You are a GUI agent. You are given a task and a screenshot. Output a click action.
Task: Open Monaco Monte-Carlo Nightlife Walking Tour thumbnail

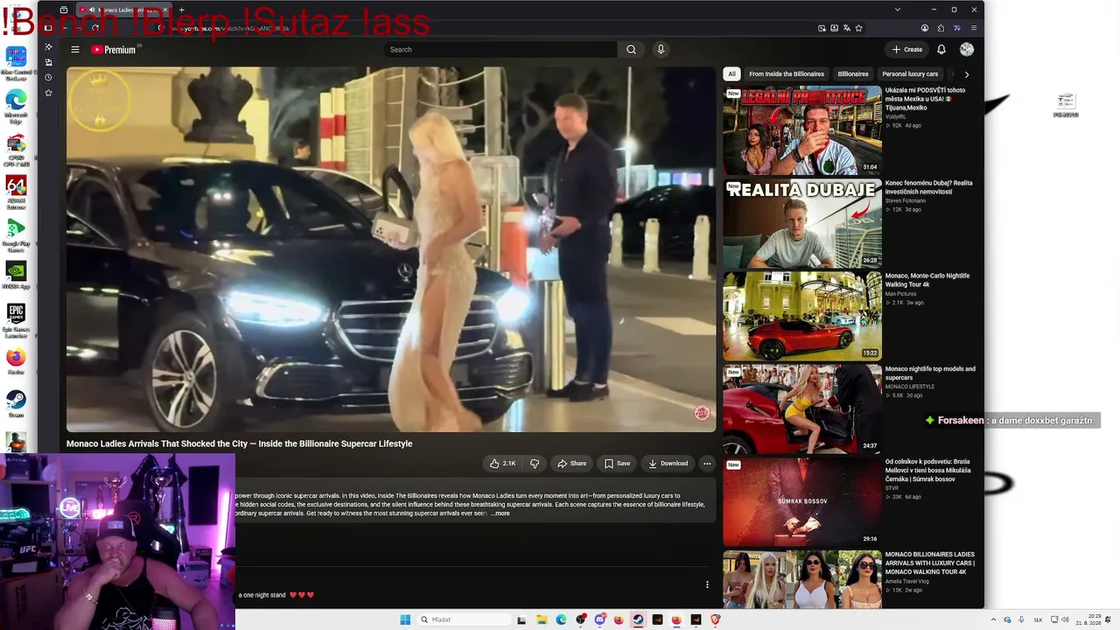click(x=802, y=316)
